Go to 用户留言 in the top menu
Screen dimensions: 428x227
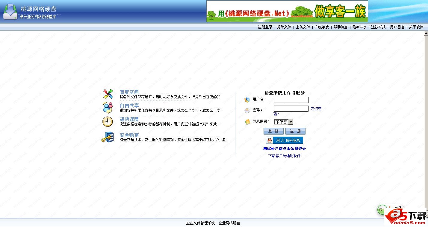coord(397,27)
